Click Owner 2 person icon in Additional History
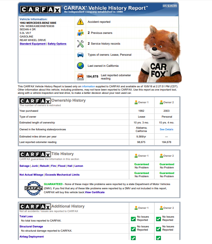212x244 pixels. (161, 208)
